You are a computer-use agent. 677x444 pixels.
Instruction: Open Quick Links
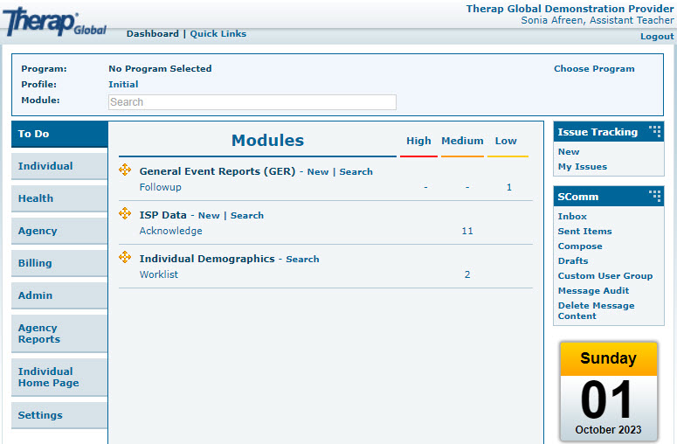click(x=218, y=34)
